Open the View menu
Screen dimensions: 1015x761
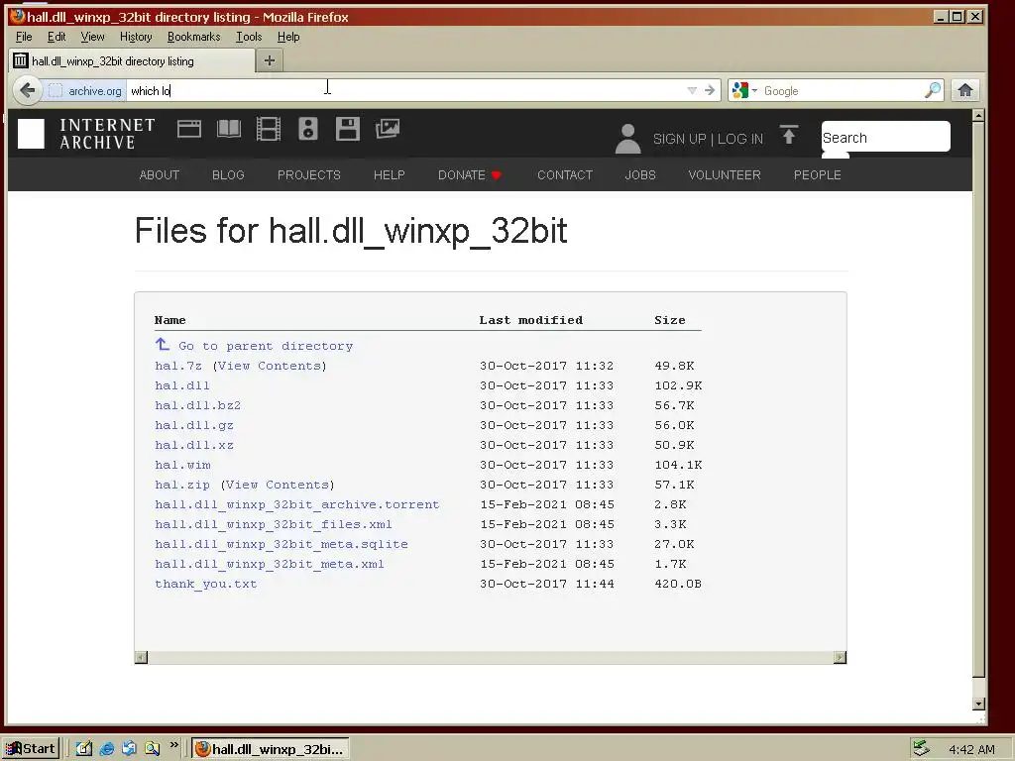[x=92, y=37]
